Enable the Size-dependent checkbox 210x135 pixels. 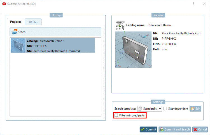(165, 108)
